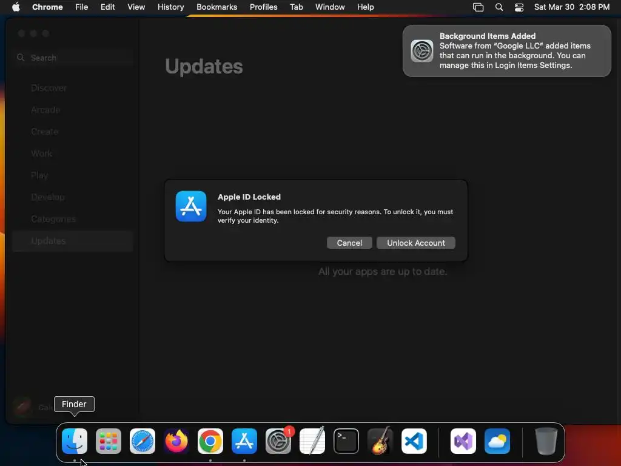Click "All your apps are up to date."
This screenshot has height=466, width=621.
(383, 271)
